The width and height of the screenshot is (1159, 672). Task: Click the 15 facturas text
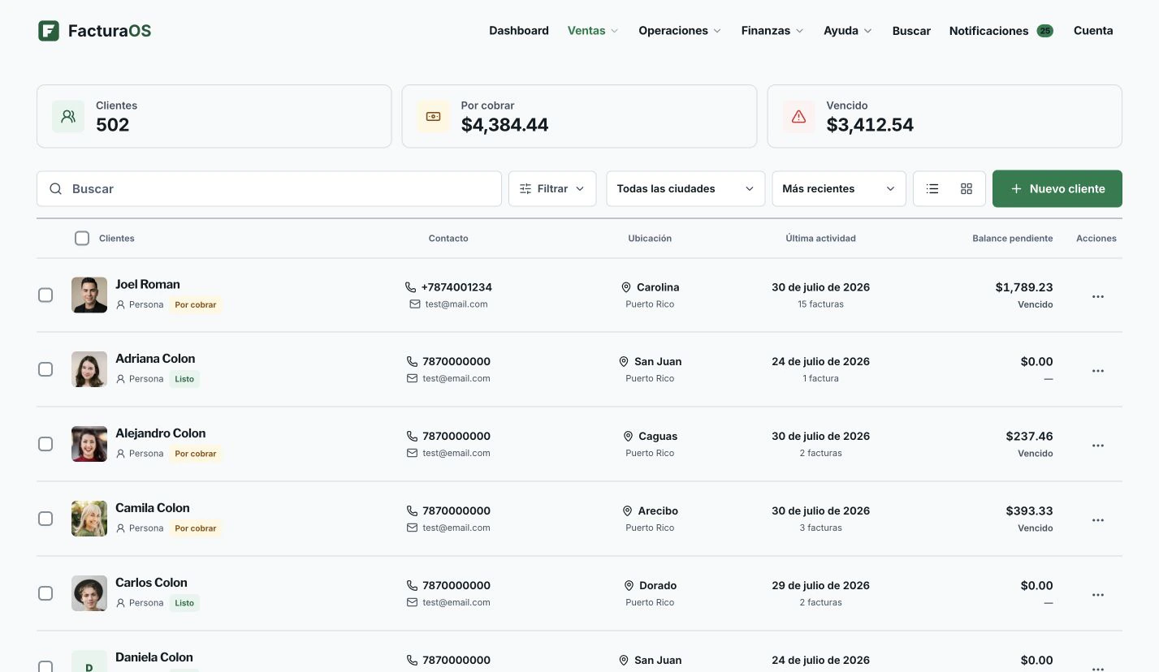coord(820,304)
